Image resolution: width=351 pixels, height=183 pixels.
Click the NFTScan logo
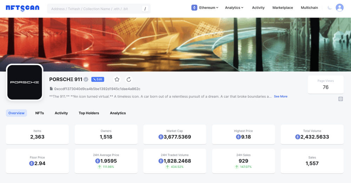[x=22, y=8]
